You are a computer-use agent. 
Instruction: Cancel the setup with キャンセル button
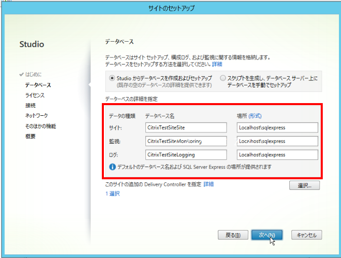click(x=307, y=235)
